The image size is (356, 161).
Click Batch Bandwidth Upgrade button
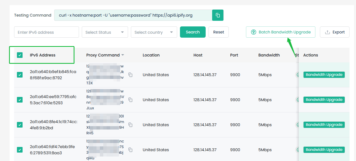point(281,32)
